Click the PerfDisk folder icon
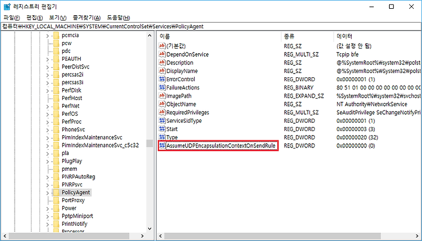 click(56, 90)
